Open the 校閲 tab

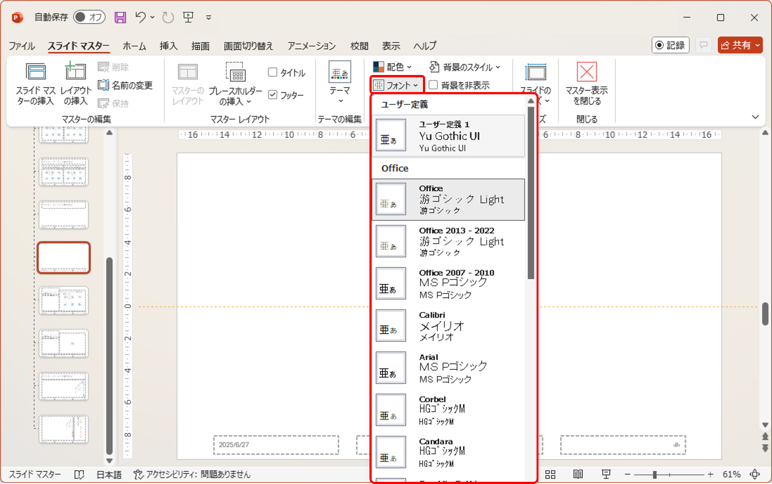pos(360,46)
